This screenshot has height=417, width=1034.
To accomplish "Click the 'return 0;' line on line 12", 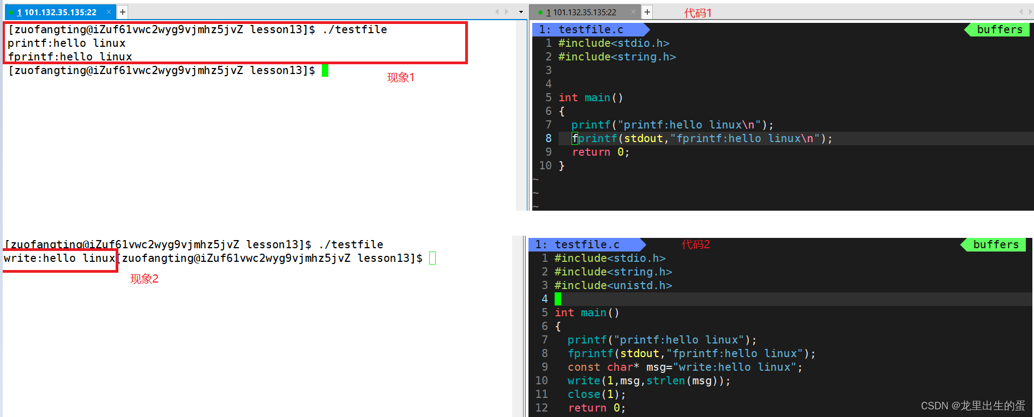I will (597, 408).
